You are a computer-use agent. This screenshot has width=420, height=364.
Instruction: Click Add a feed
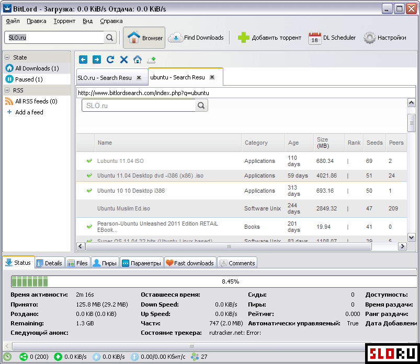(37, 112)
